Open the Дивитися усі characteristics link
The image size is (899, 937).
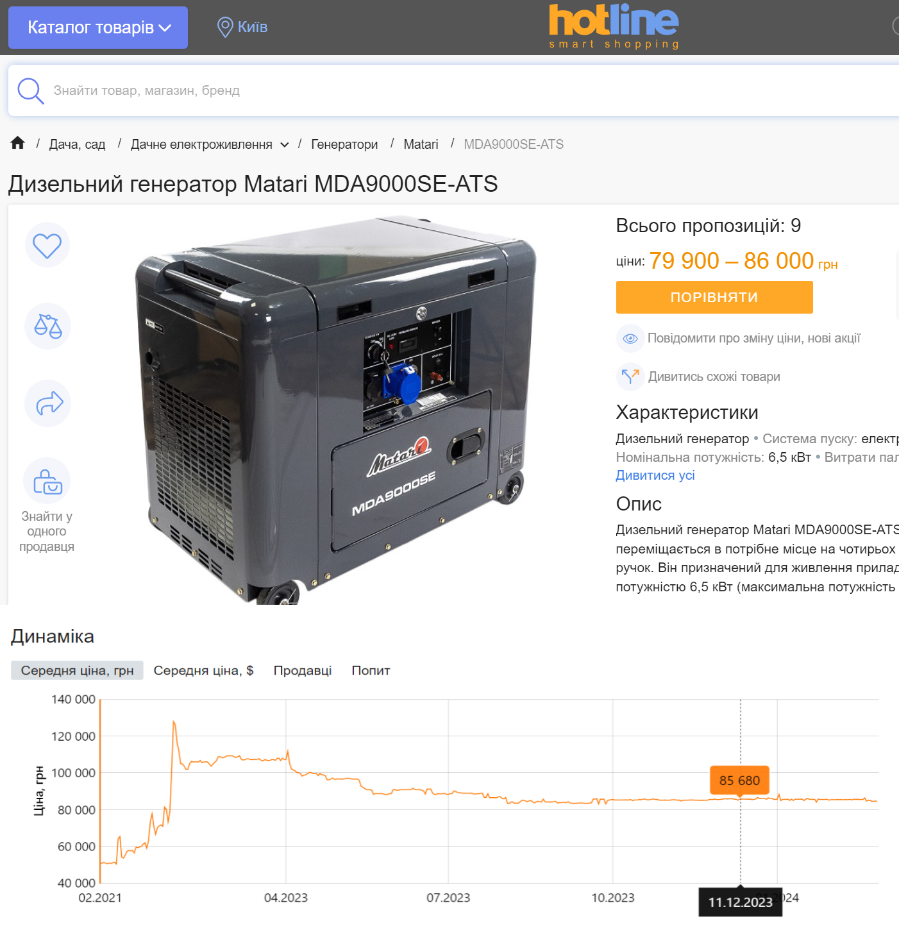(655, 475)
